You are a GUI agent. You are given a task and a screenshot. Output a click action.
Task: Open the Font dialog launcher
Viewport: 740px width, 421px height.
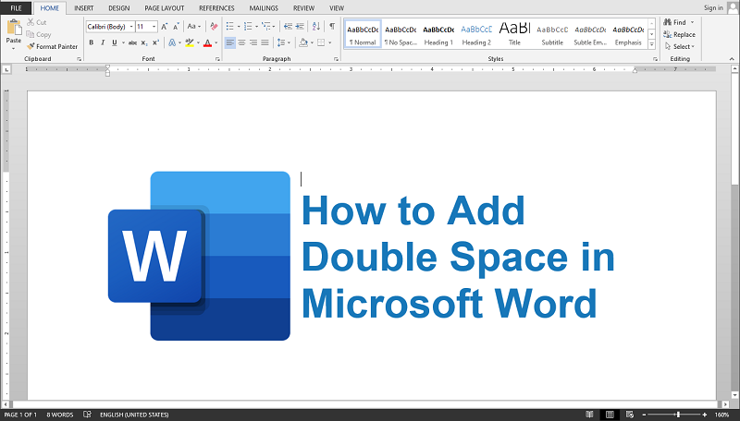pos(217,59)
